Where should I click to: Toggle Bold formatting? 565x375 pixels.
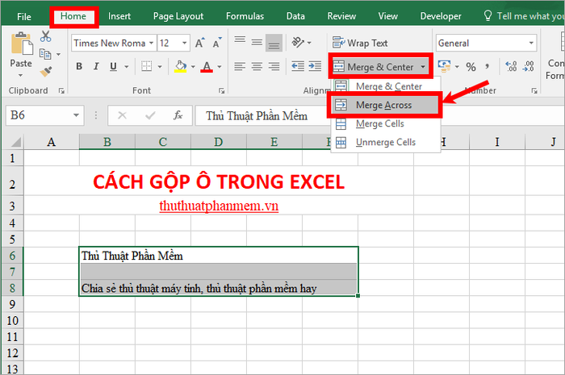point(79,66)
